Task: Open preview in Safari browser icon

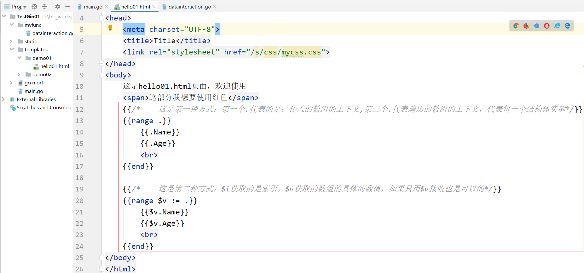Action: coord(537,26)
